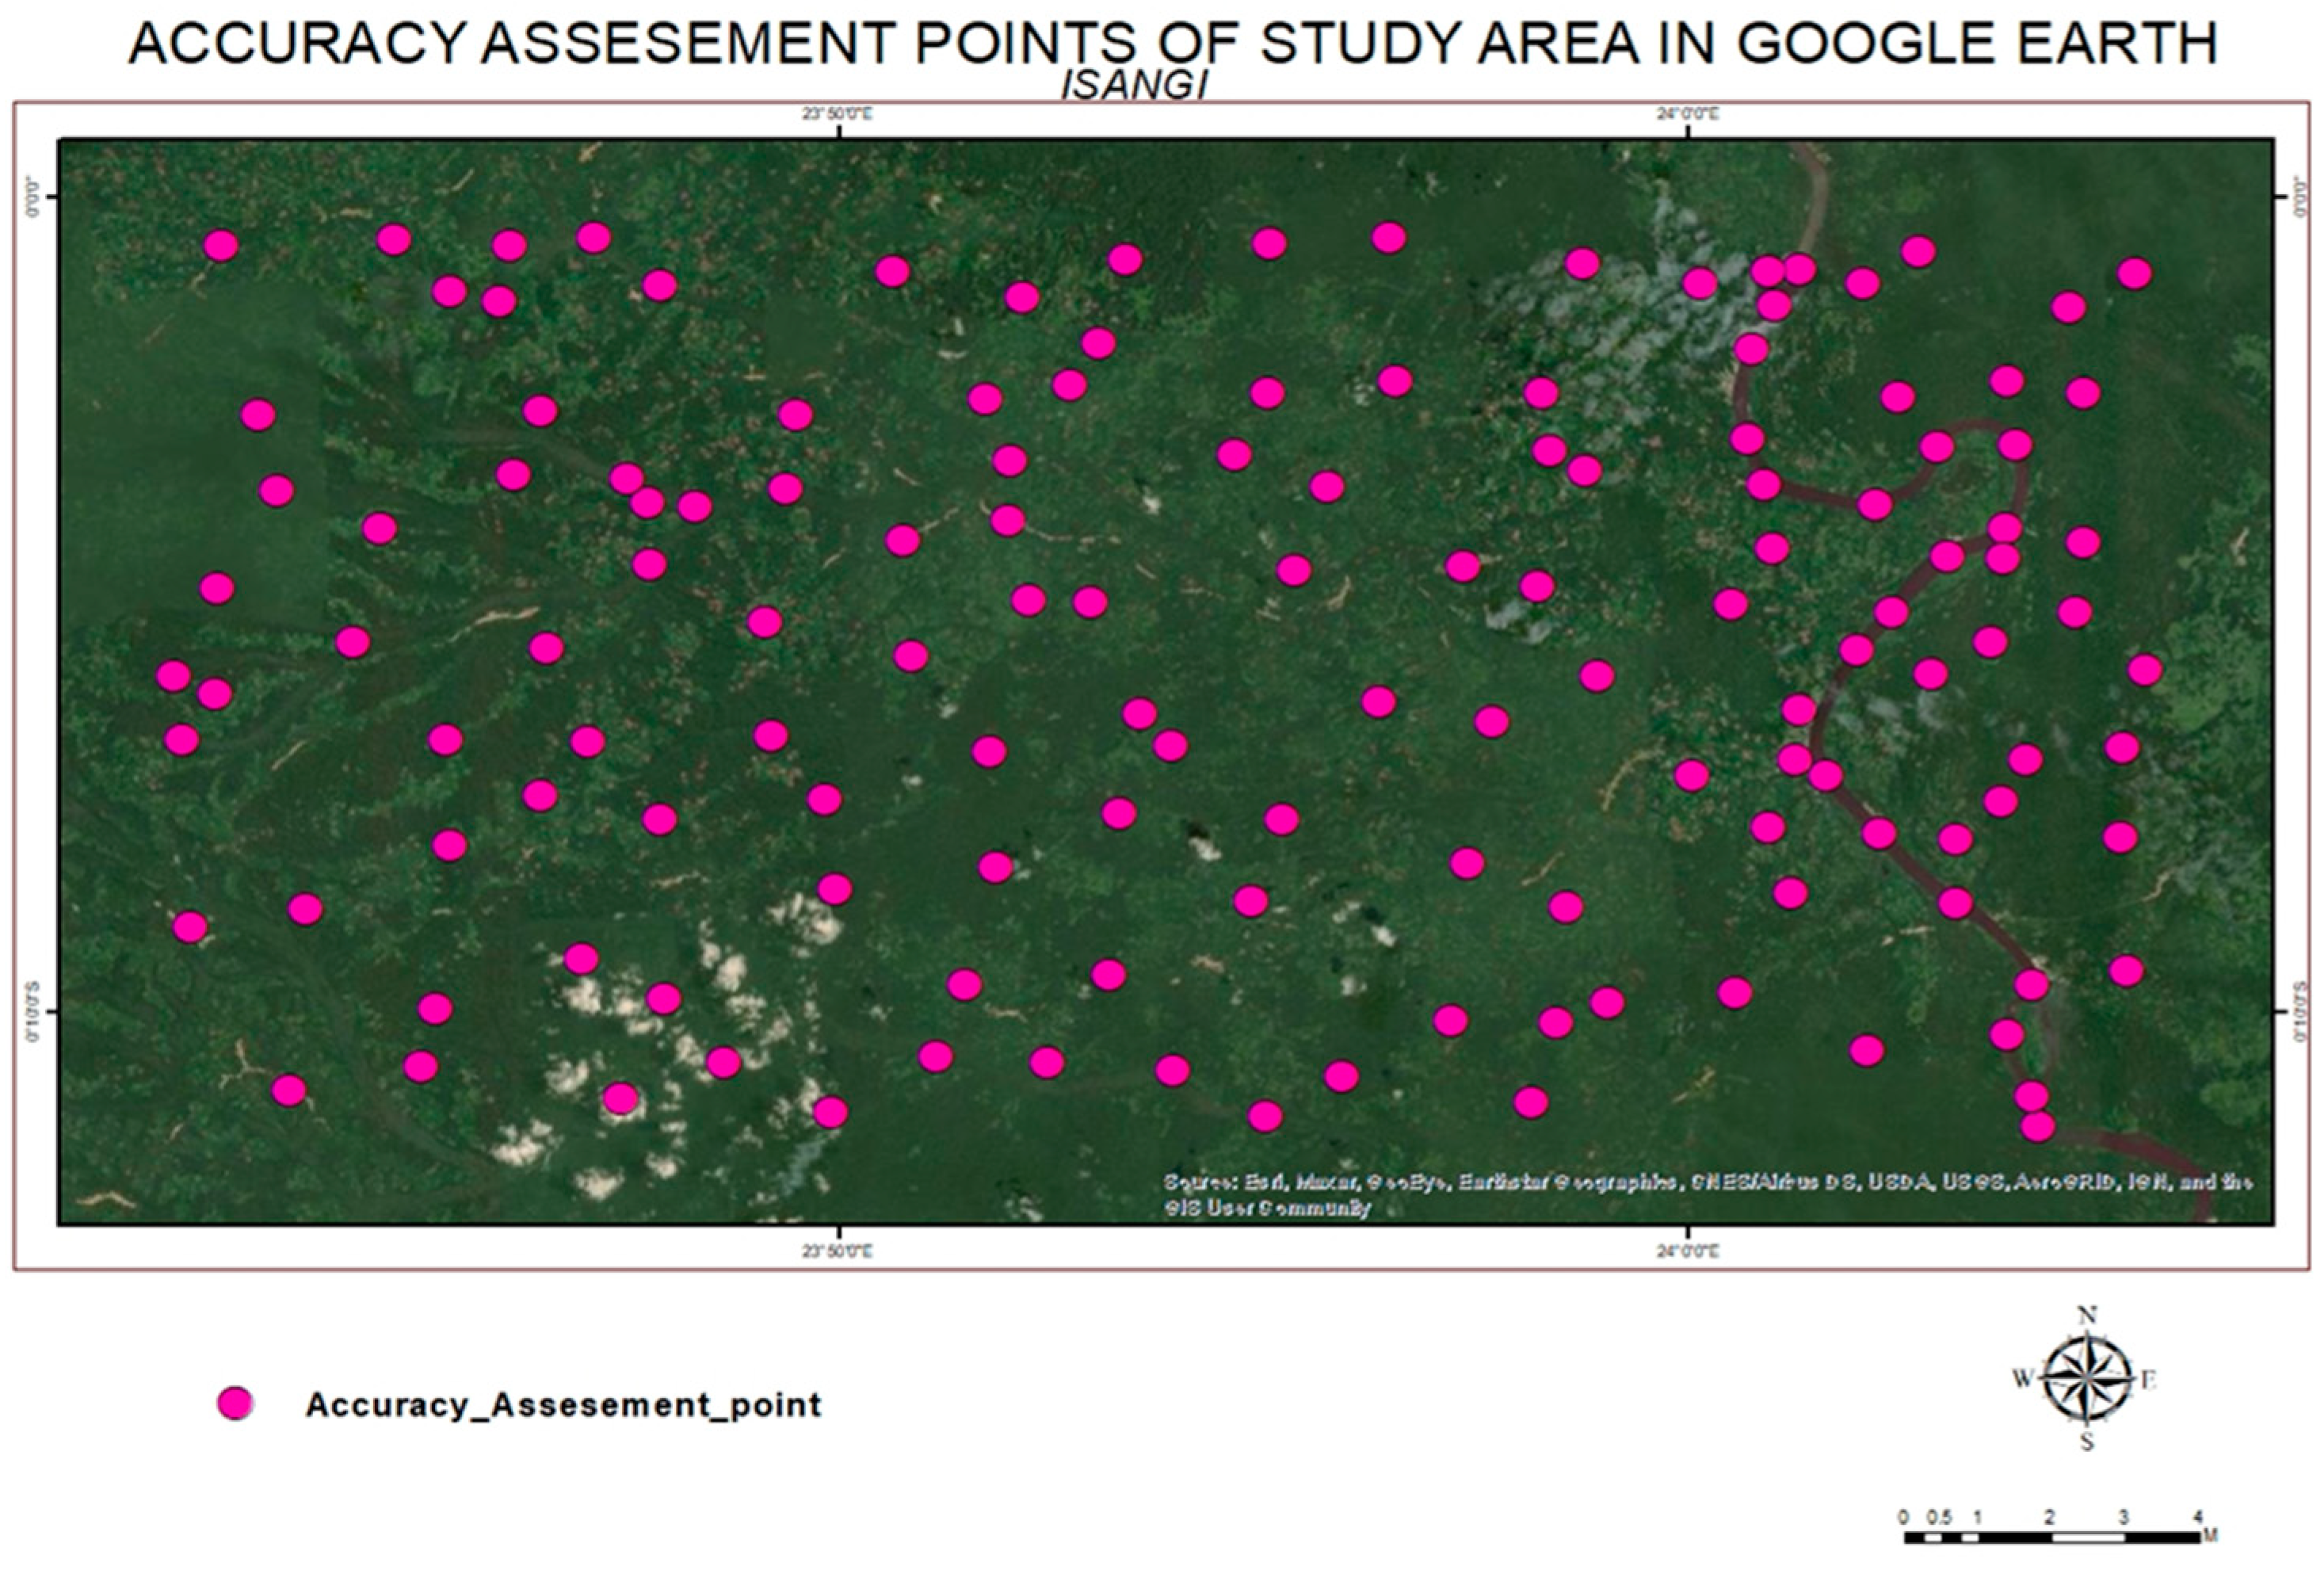Click the bottommost pink point on the river

click(2037, 1126)
